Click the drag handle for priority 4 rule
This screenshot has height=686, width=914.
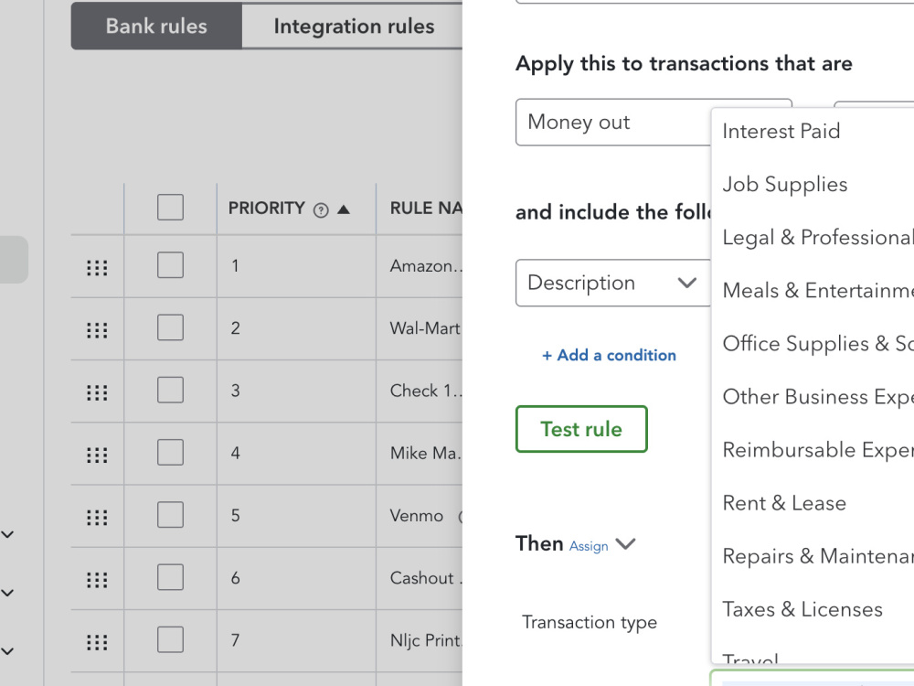(x=97, y=455)
